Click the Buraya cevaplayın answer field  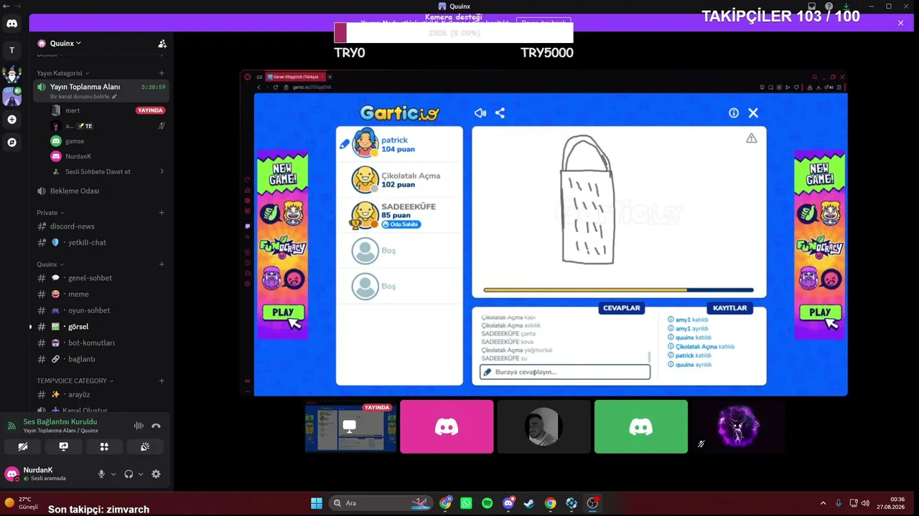(565, 372)
